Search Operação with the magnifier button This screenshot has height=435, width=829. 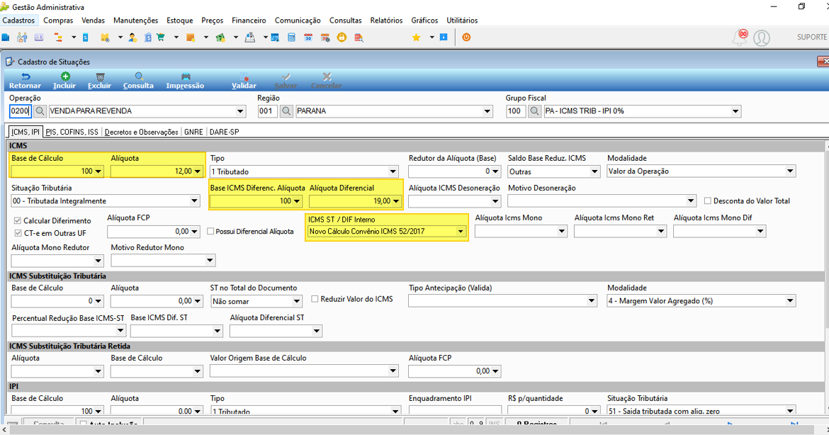[x=40, y=111]
